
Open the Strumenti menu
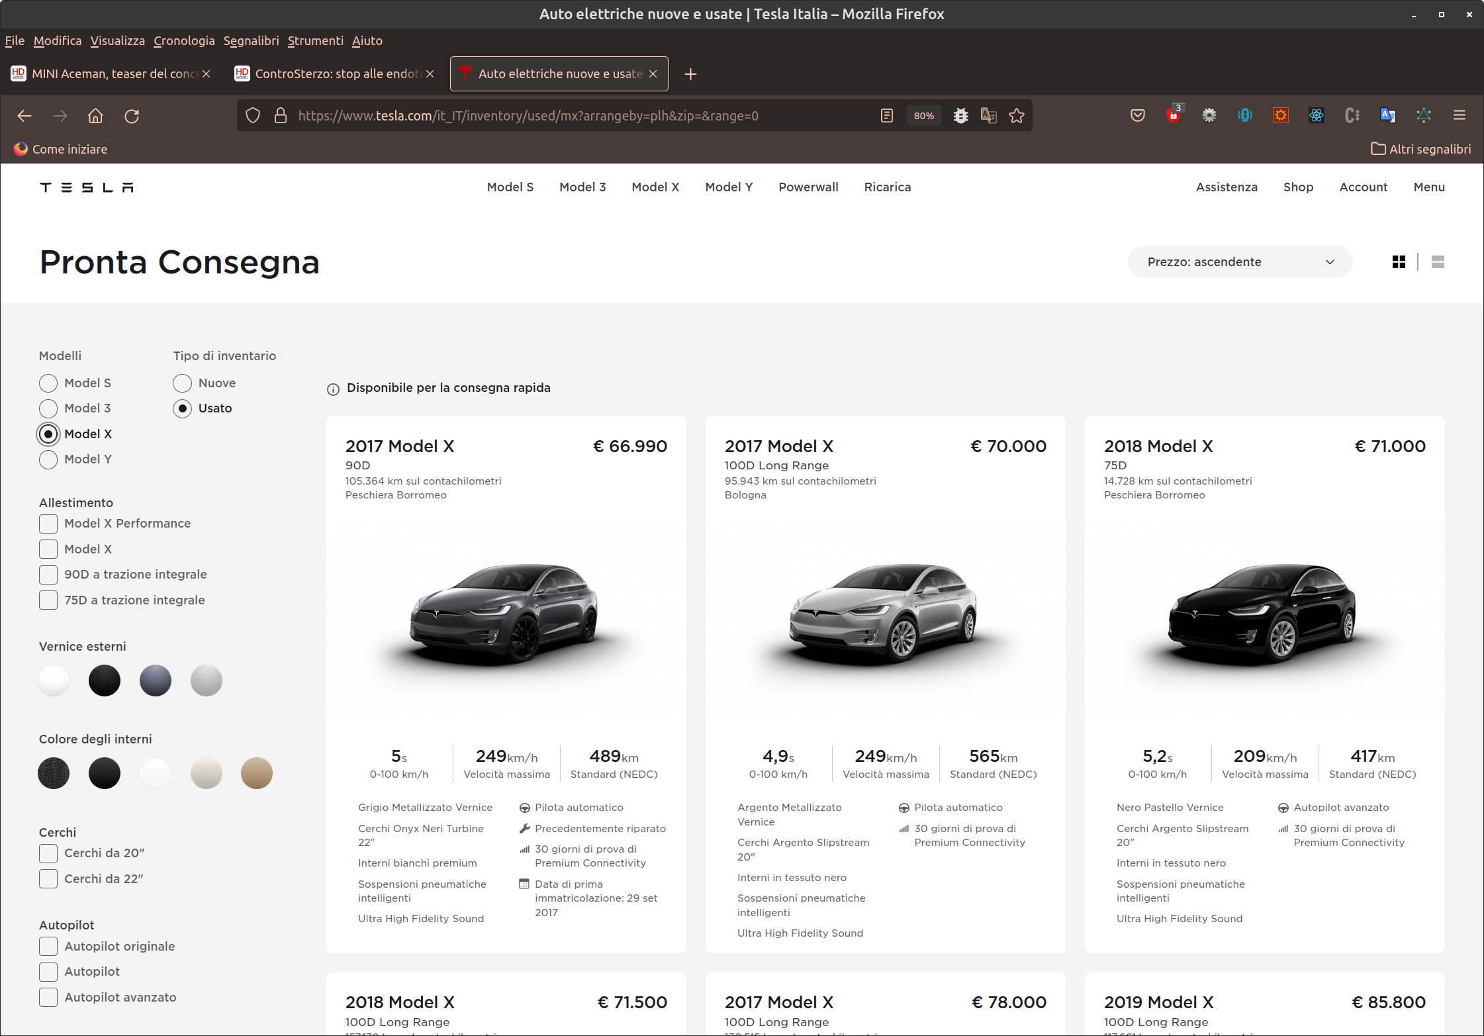[x=316, y=41]
